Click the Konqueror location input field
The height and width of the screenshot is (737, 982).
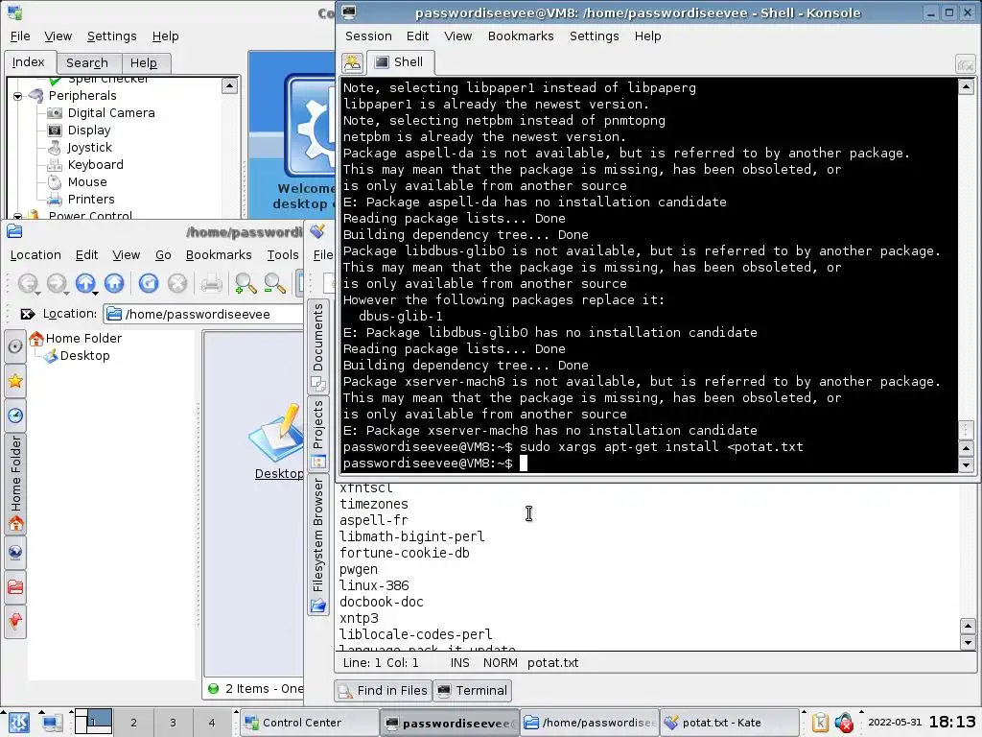203,314
